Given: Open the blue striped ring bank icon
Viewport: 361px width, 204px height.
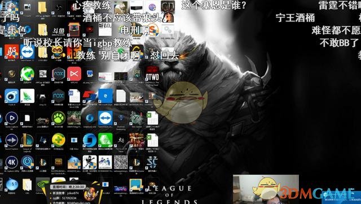Looking at the screenshot, I should point(90,140).
